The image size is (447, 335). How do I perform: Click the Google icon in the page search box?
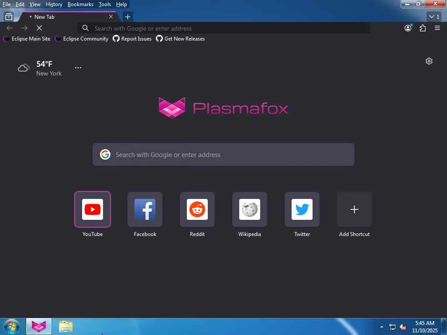pos(105,154)
